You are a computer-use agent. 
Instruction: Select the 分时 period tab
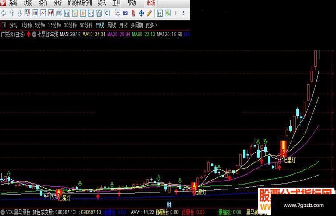(14, 25)
